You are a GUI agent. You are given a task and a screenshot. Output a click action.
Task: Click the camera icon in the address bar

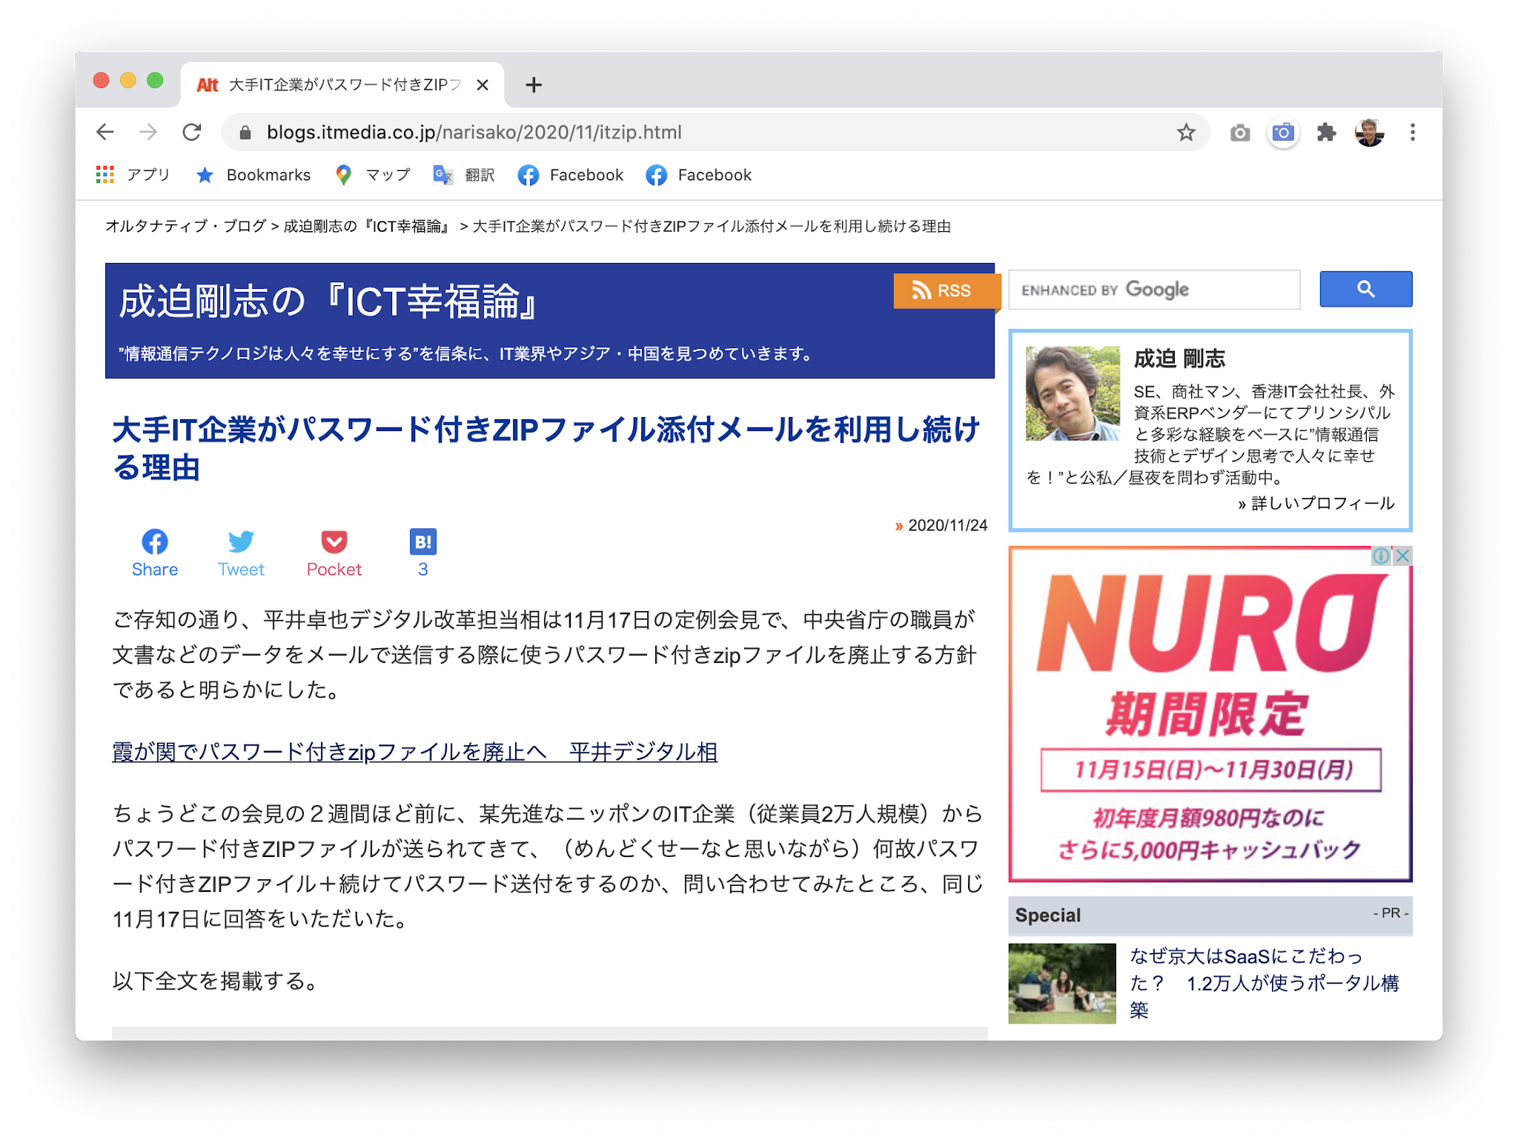tap(1284, 132)
